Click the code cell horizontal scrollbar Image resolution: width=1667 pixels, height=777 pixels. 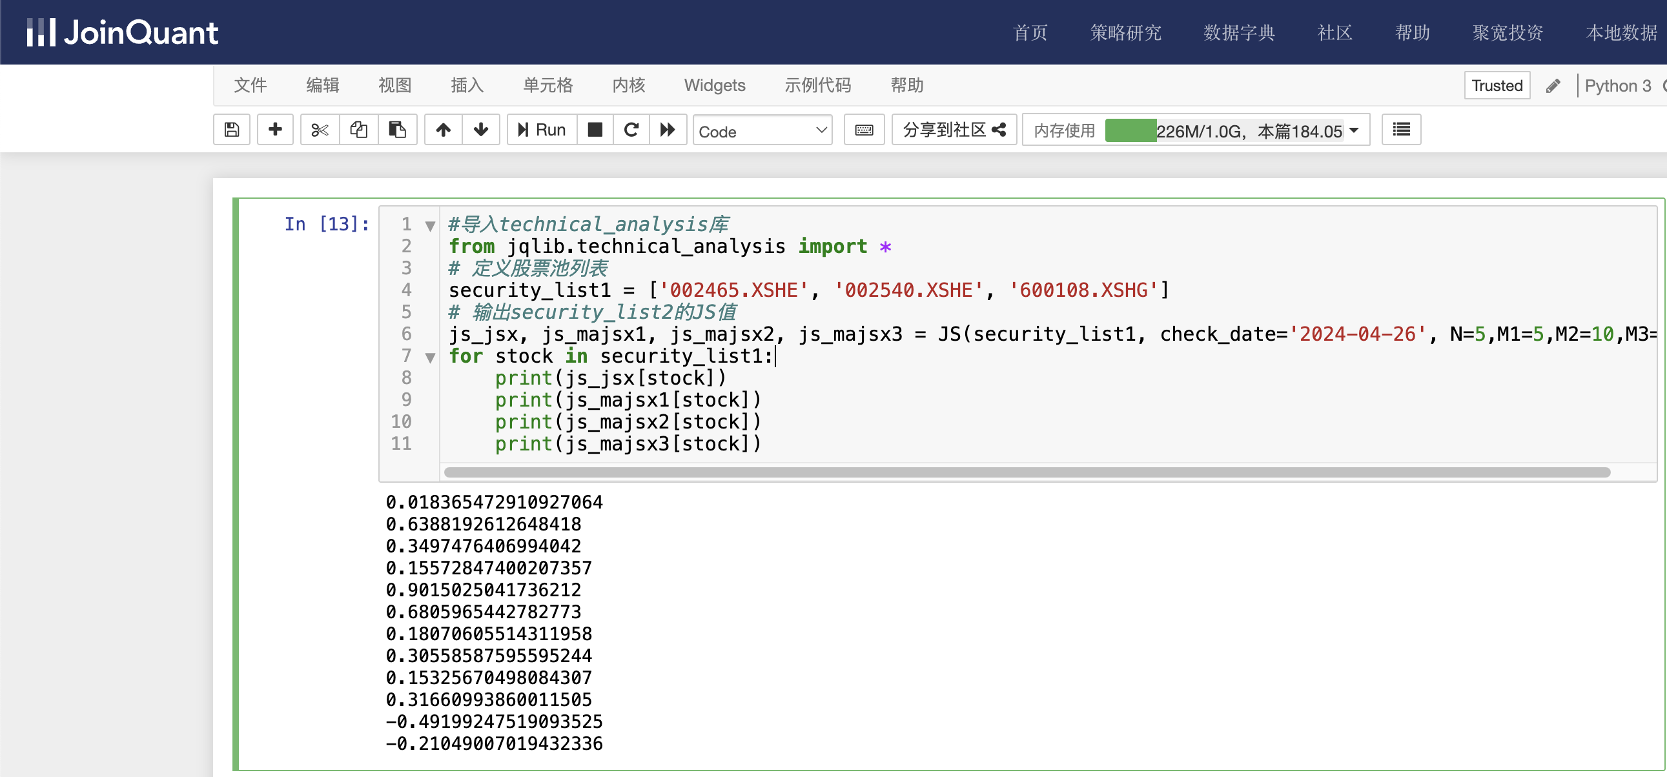click(x=1027, y=472)
